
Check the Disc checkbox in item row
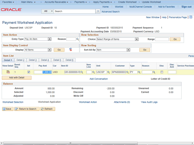click(x=162, y=72)
